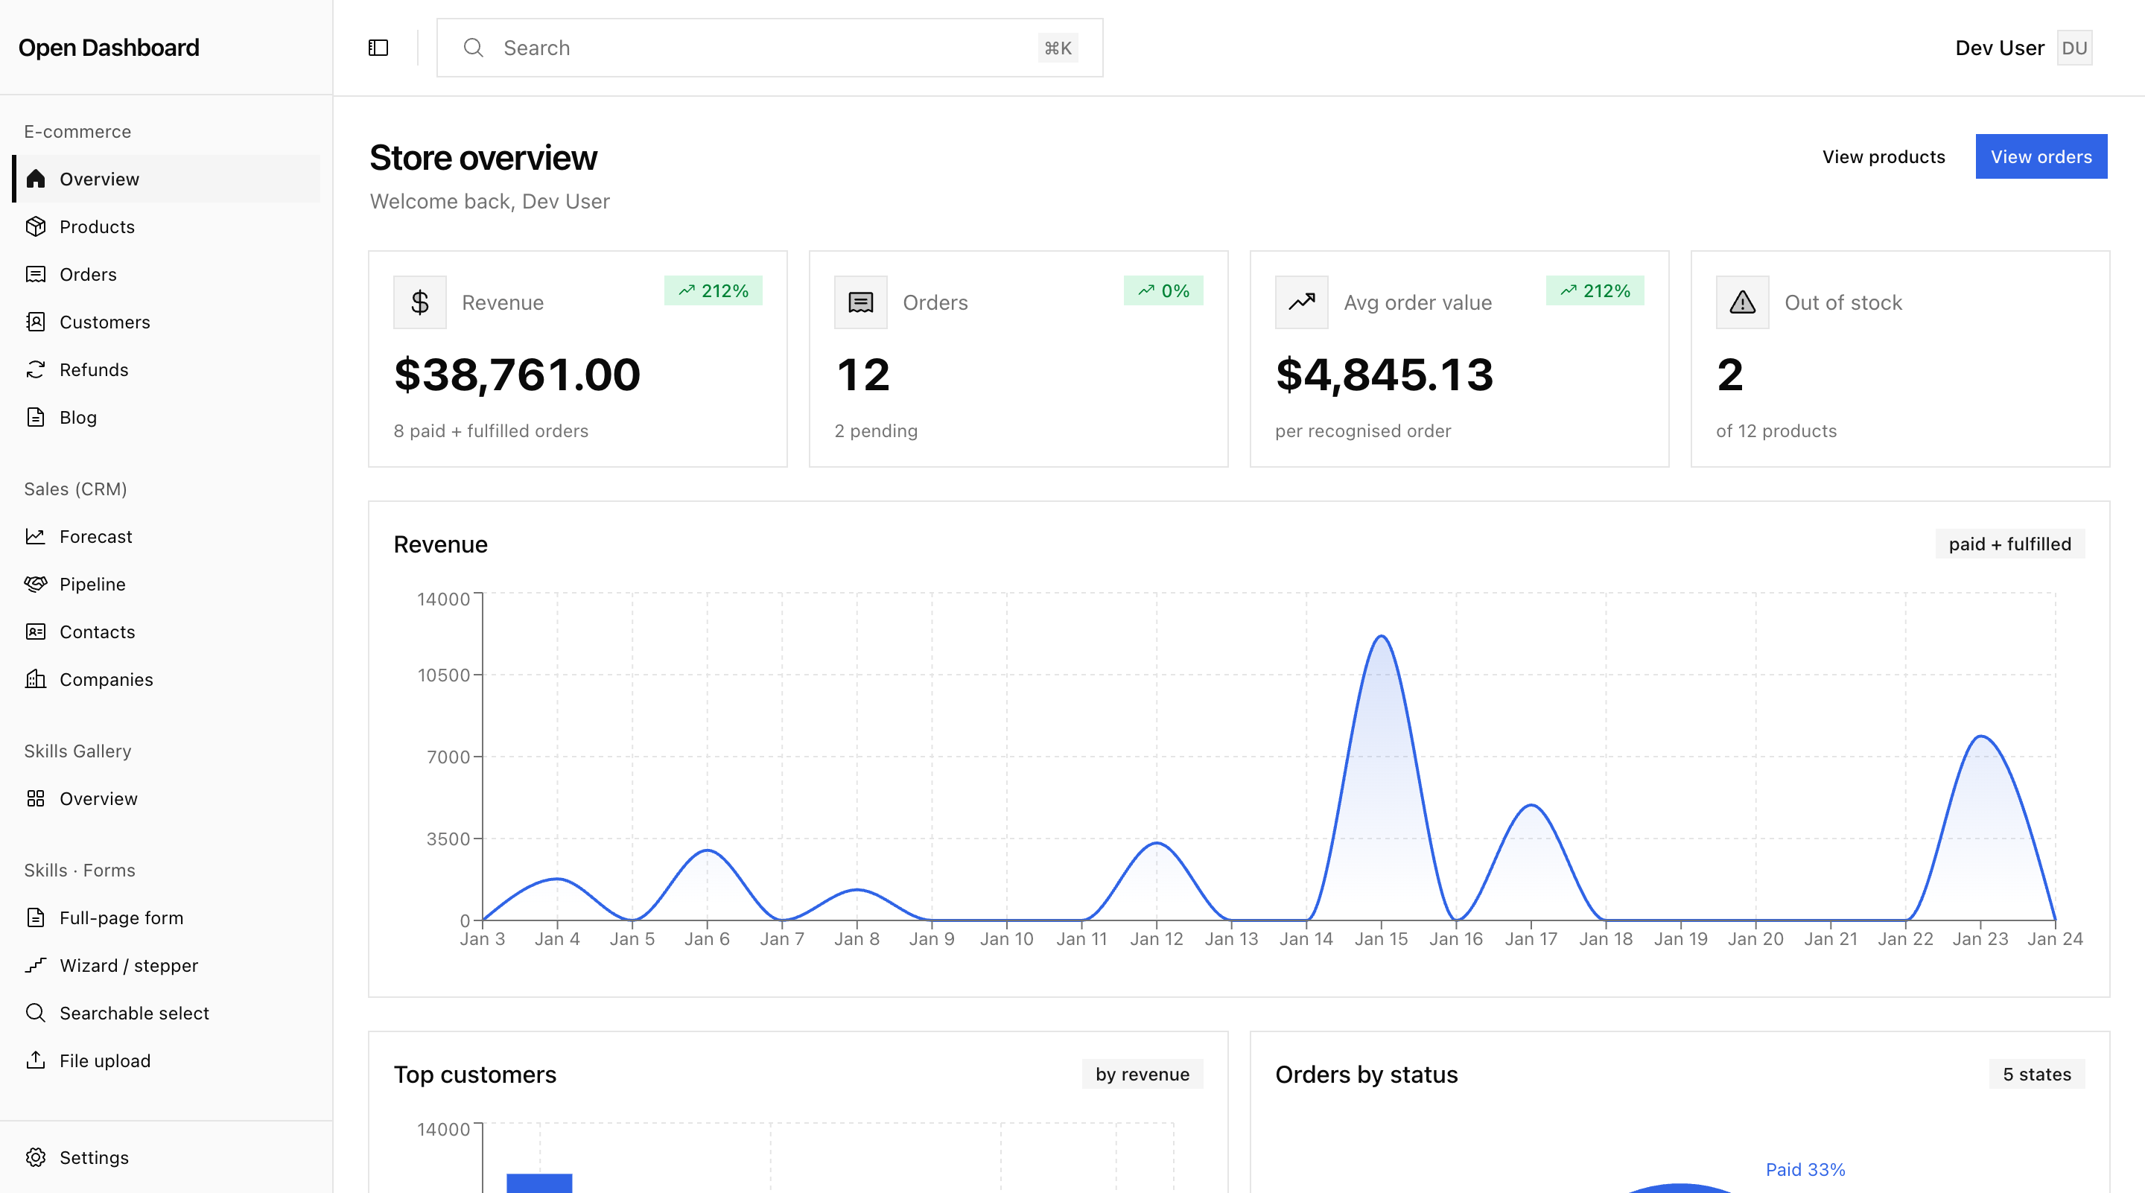Click the Overview home icon in E-commerce

coord(35,178)
